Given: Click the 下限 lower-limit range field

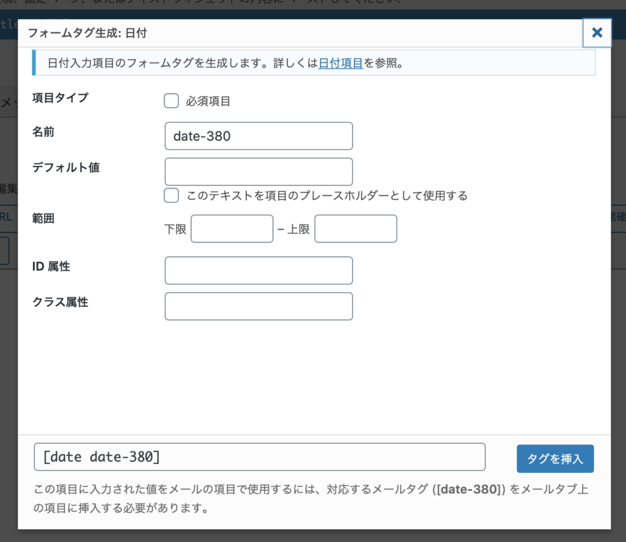Looking at the screenshot, I should [232, 229].
